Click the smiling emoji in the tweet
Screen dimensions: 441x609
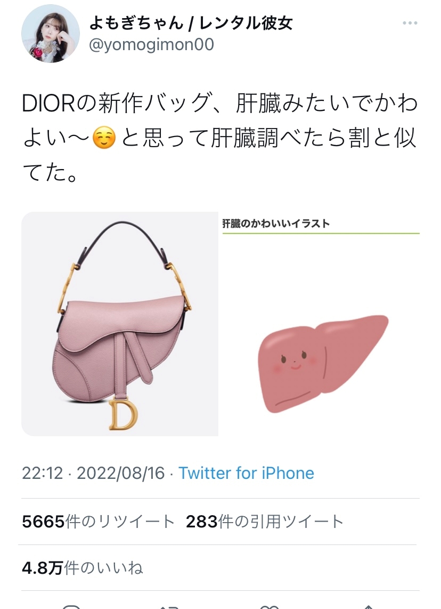tap(104, 138)
